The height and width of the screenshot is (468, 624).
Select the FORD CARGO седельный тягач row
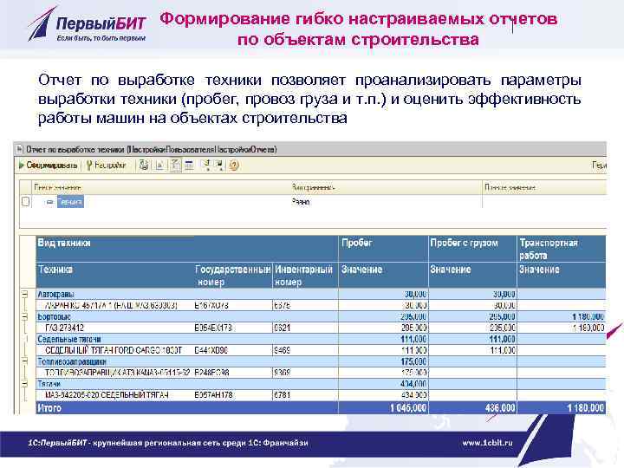pyautogui.click(x=321, y=350)
